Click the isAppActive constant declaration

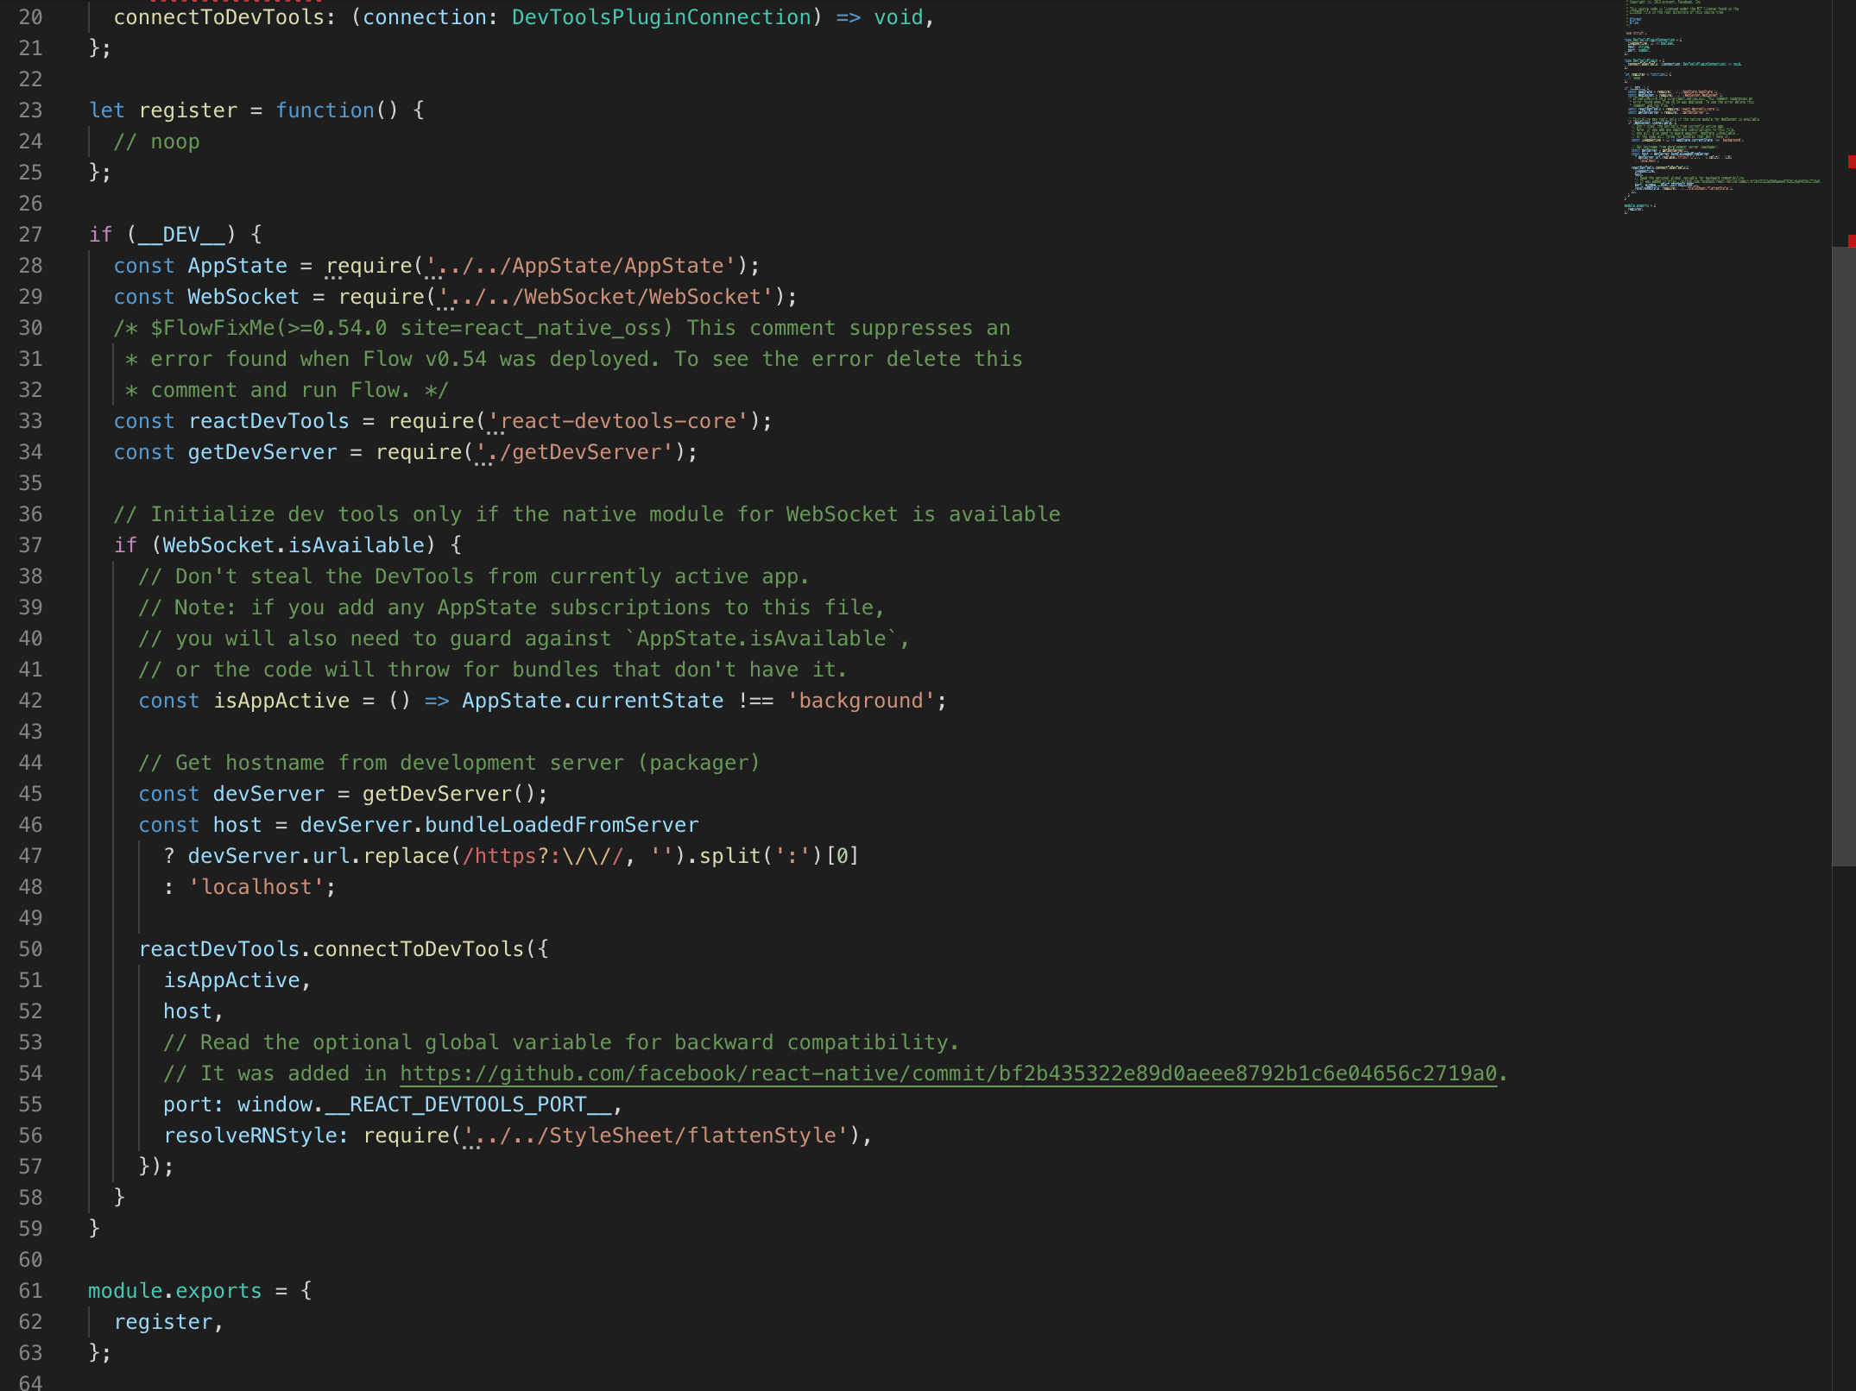(281, 701)
